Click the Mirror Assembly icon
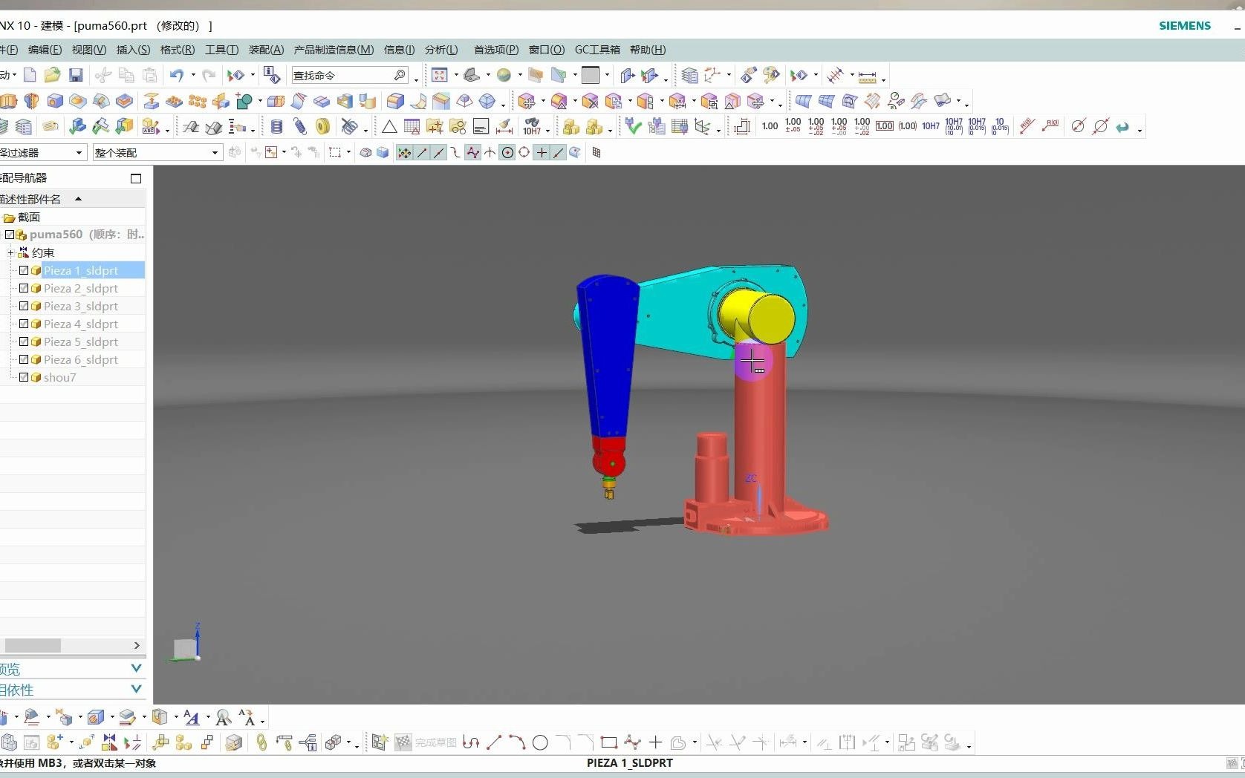 (110, 742)
